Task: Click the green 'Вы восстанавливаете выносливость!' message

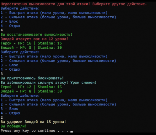Action: [36, 35]
